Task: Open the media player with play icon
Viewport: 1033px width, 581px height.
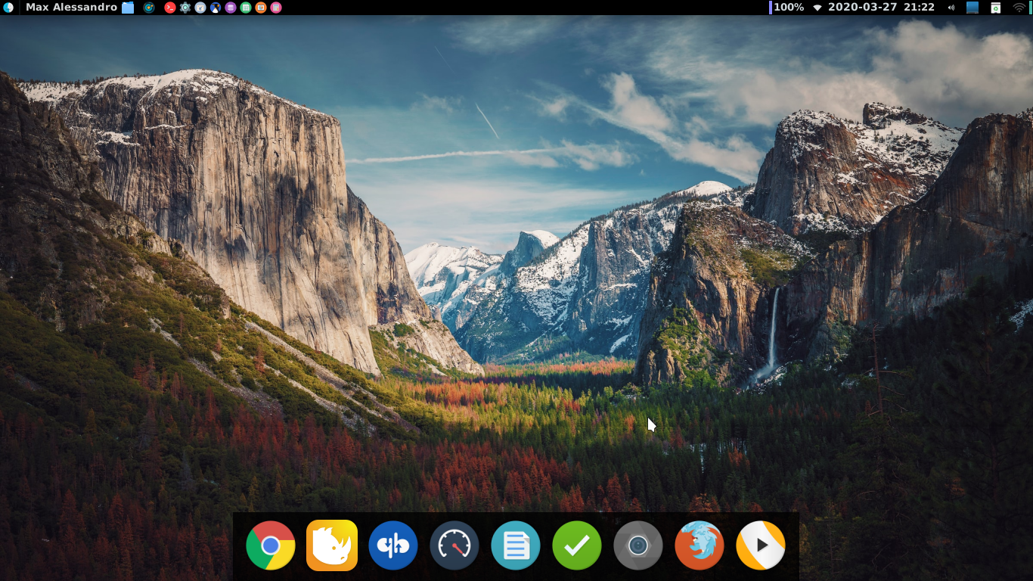Action: [x=761, y=545]
